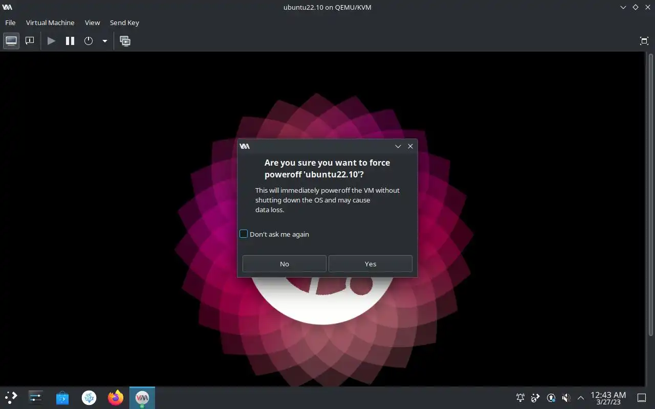
Task: Click the main window minimize chevron
Action: pos(623,7)
